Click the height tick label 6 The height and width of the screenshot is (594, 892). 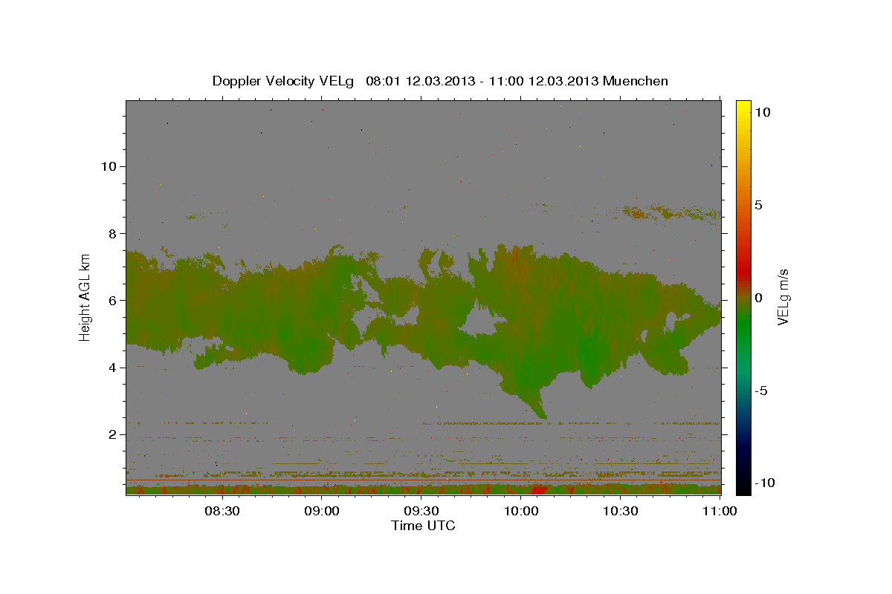[112, 300]
